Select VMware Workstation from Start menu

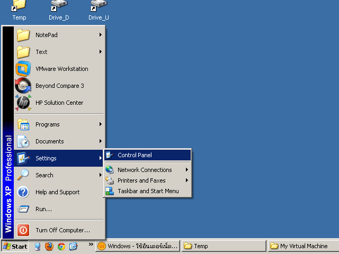pyautogui.click(x=59, y=69)
